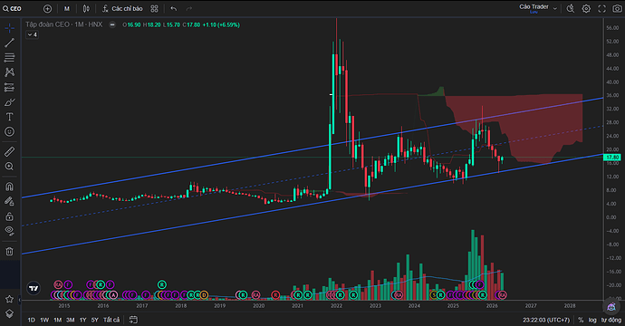Set range to 1Y

pos(83,320)
